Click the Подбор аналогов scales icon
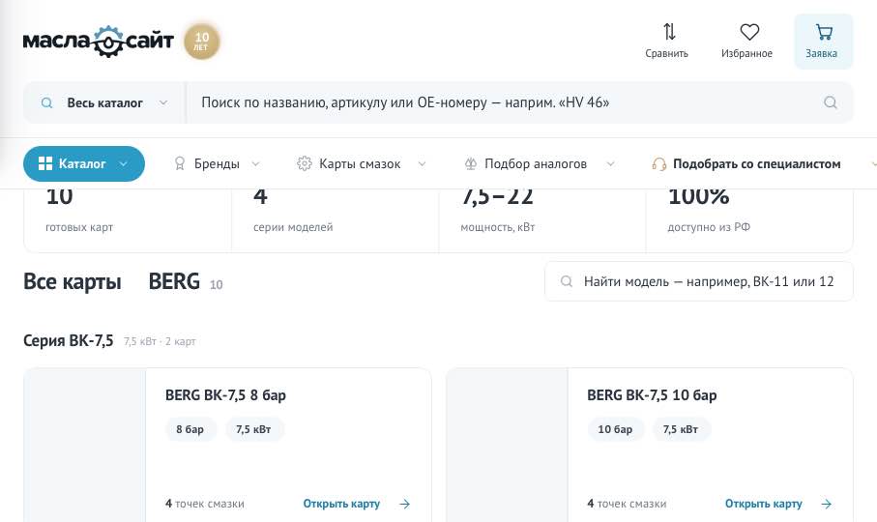877x522 pixels. click(471, 163)
